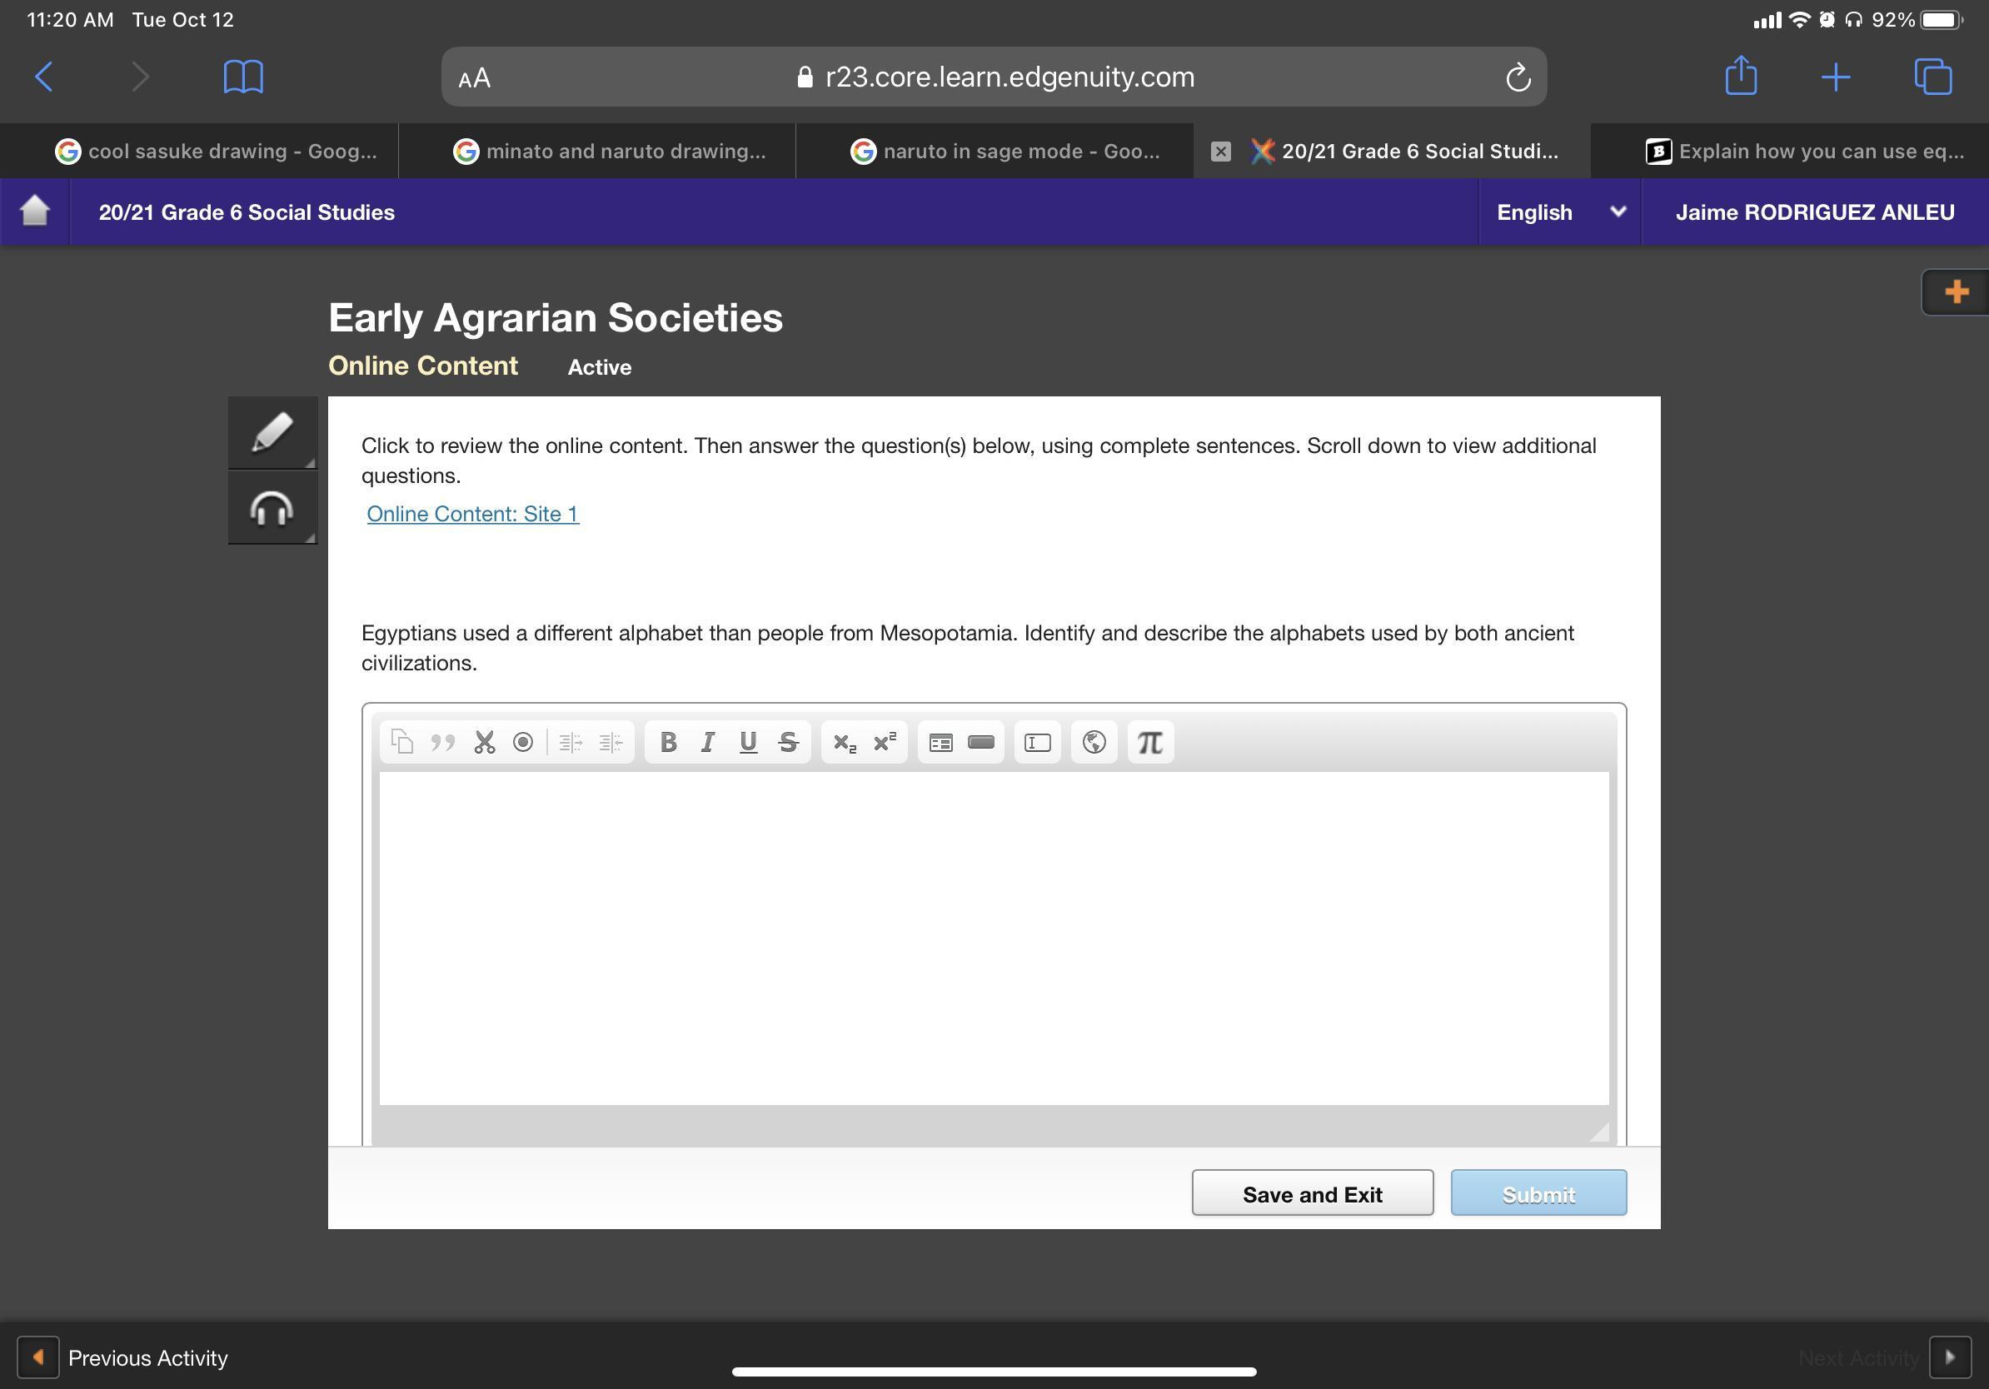This screenshot has width=1989, height=1389.
Task: Open the headphones read-aloud tool
Action: pos(272,507)
